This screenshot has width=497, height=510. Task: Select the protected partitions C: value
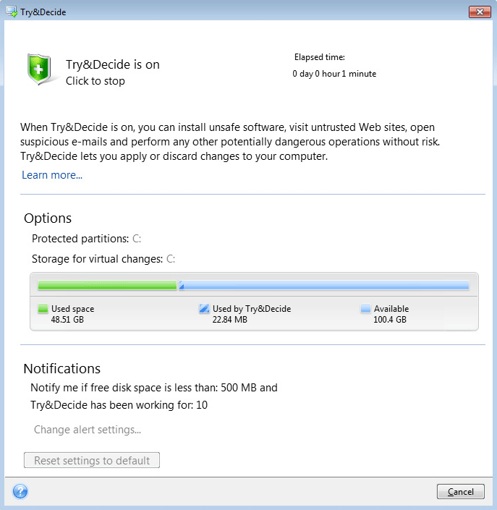137,239
